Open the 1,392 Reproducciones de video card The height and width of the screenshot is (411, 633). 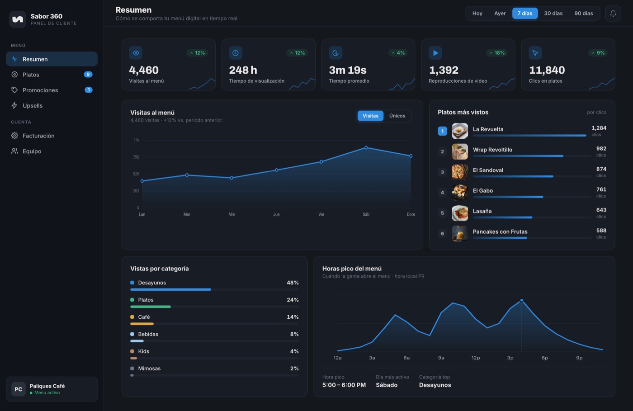tap(468, 65)
